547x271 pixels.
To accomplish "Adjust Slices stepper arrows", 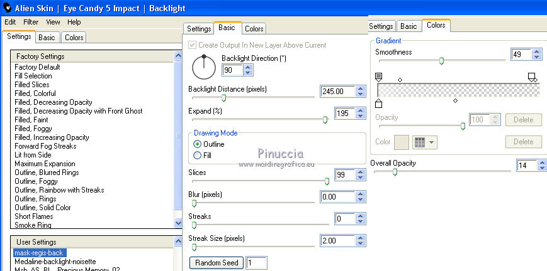I will (361, 174).
